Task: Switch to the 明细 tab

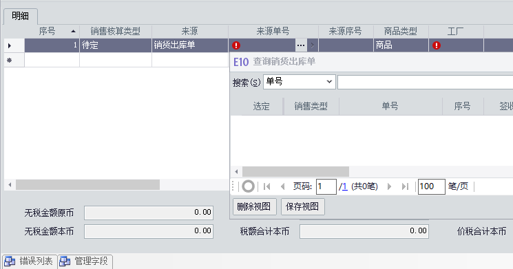Action: [21, 16]
